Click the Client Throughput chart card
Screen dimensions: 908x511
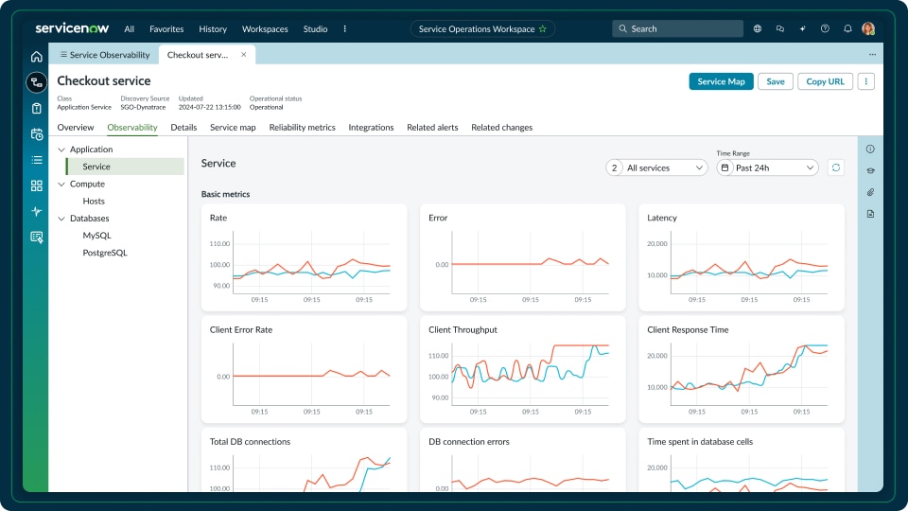click(523, 369)
